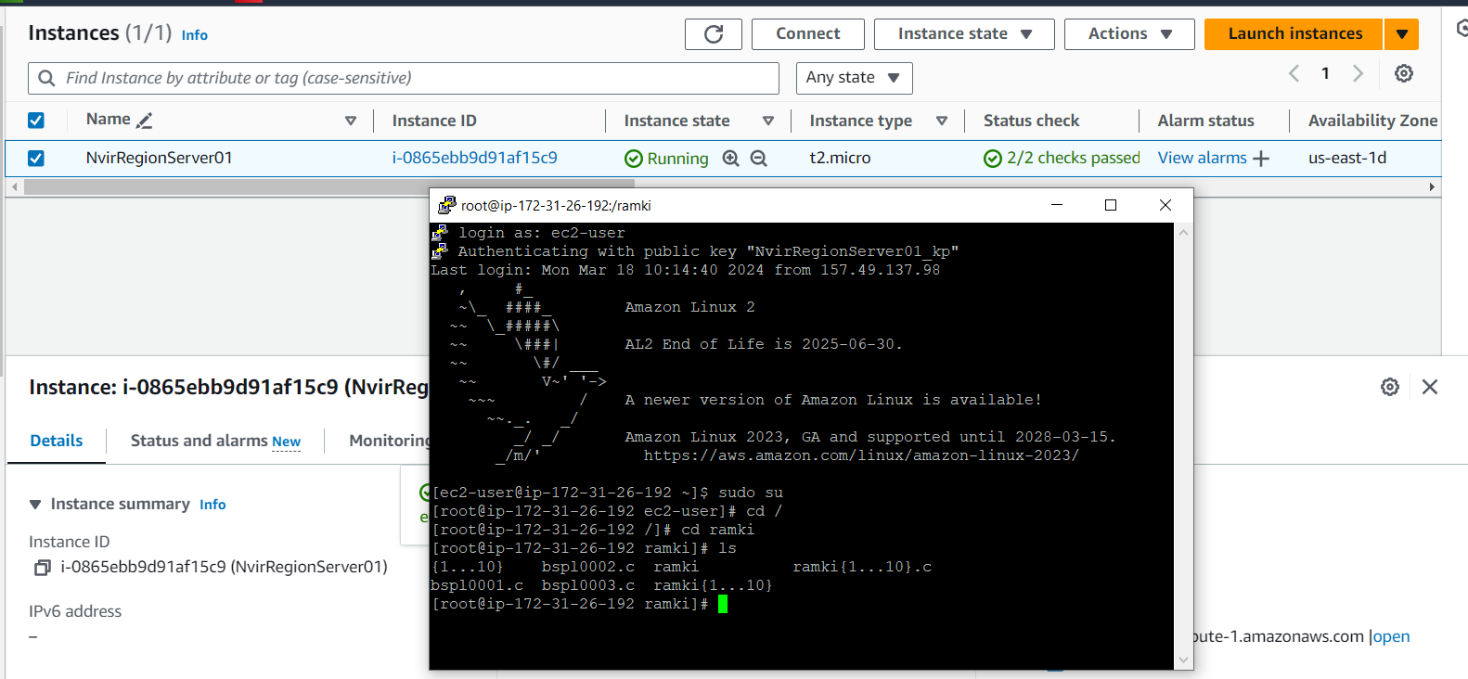Go to next page arrow

[1359, 73]
